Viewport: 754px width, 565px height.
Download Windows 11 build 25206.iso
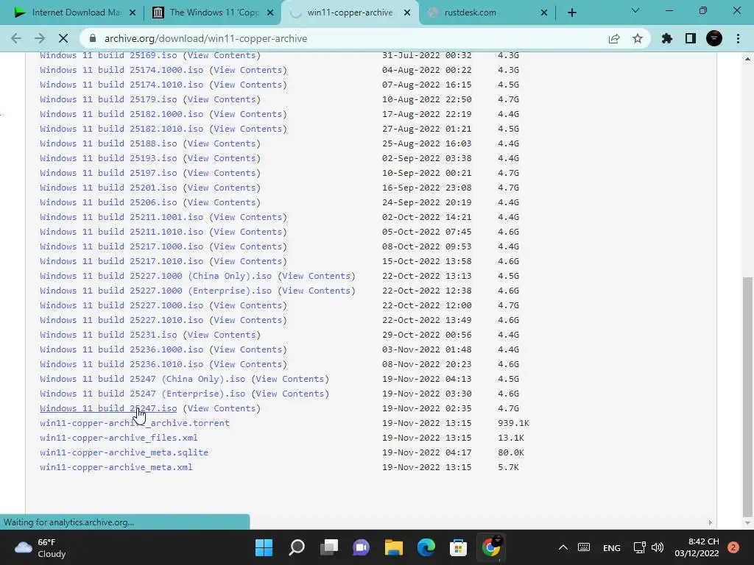coord(108,202)
